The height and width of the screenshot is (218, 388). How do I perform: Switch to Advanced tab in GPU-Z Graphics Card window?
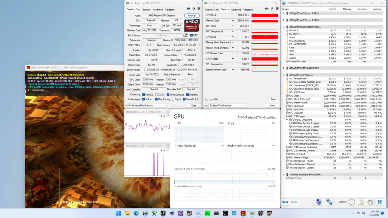pos(157,10)
